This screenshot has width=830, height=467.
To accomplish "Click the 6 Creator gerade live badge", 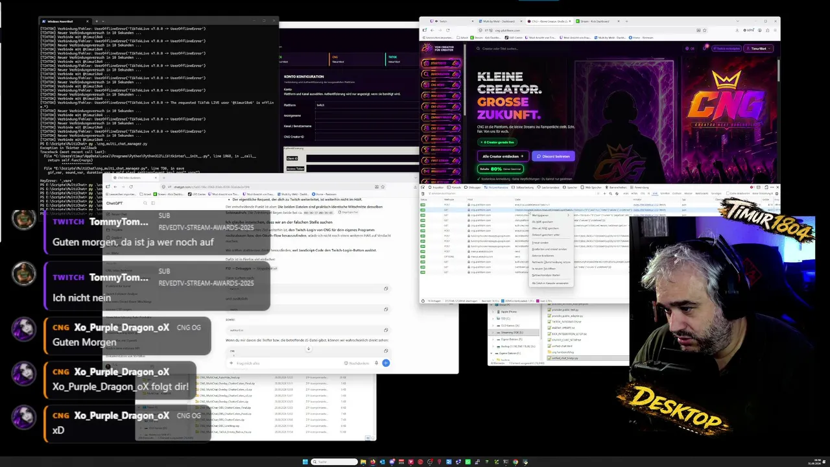I will pos(497,142).
